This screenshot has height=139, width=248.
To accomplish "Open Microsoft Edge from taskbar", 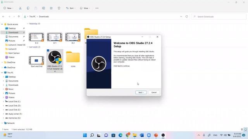I will point(121,135).
